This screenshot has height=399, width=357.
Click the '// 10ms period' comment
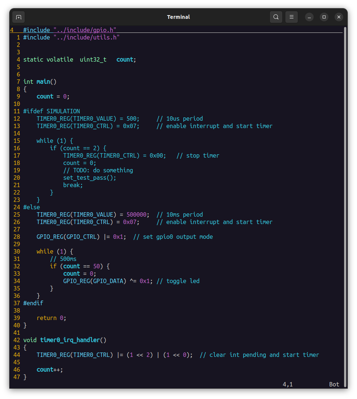point(180,214)
